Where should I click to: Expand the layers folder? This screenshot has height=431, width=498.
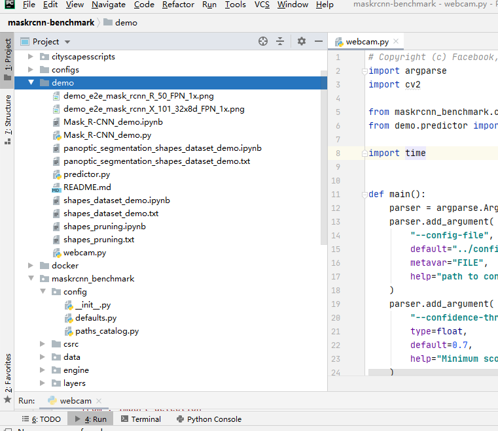43,383
